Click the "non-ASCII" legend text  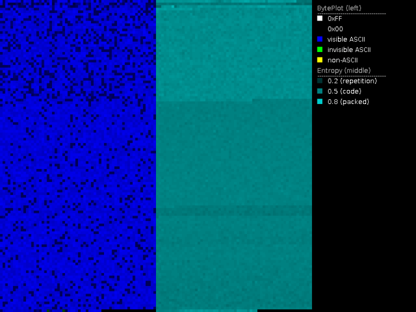342,60
